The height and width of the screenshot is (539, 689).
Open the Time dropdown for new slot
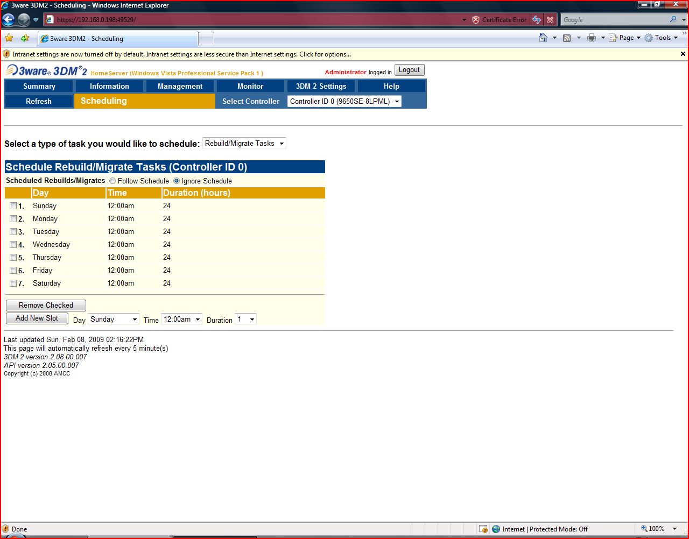tap(181, 319)
